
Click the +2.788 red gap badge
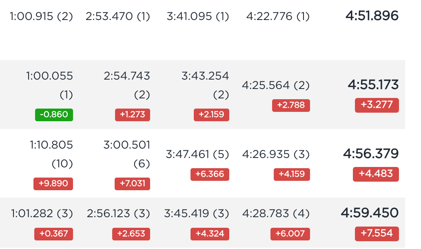pyautogui.click(x=291, y=105)
